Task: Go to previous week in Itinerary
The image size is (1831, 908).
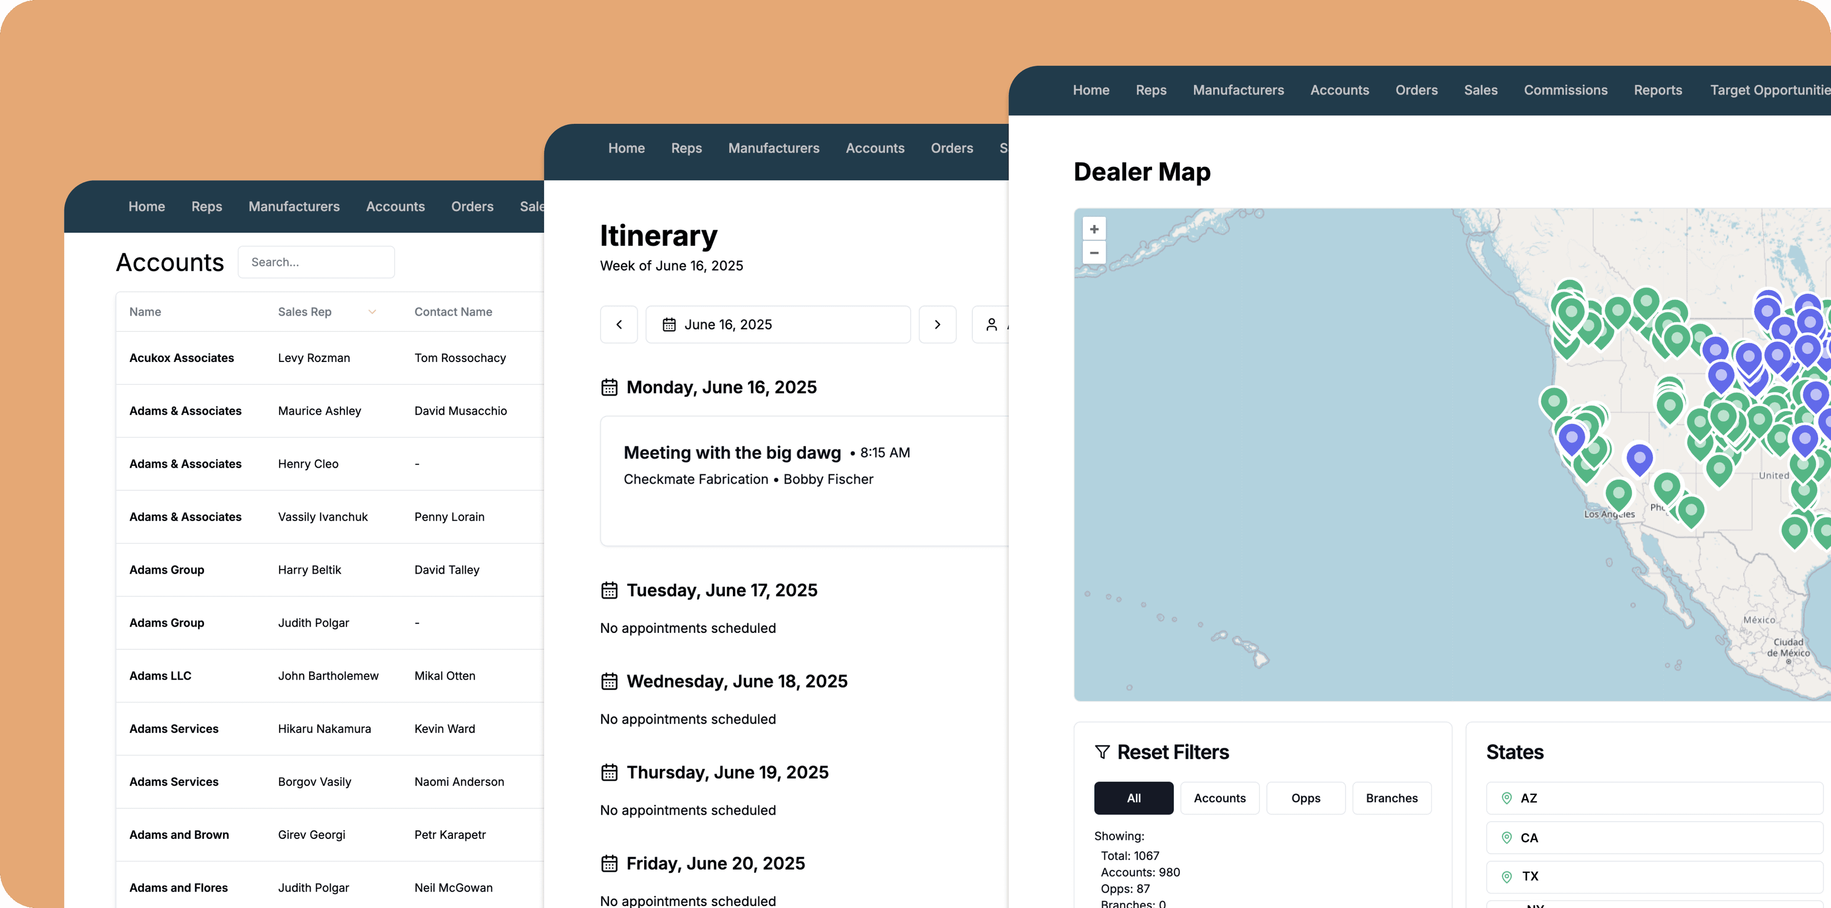Action: coord(618,324)
